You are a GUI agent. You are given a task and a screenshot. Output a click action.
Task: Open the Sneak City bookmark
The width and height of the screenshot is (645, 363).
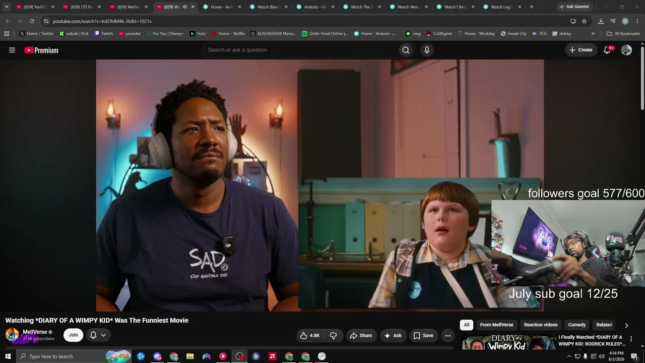tap(513, 34)
